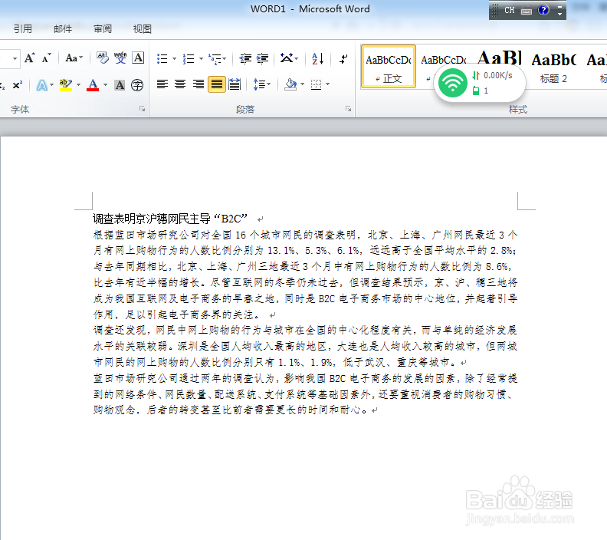The height and width of the screenshot is (540, 607).
Task: Click paragraph starting 根据蓝田市场研究公司
Action: click(306, 275)
